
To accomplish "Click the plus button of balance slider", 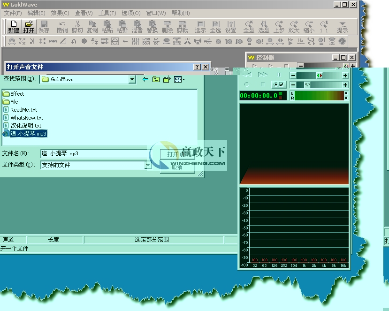I will (x=345, y=76).
